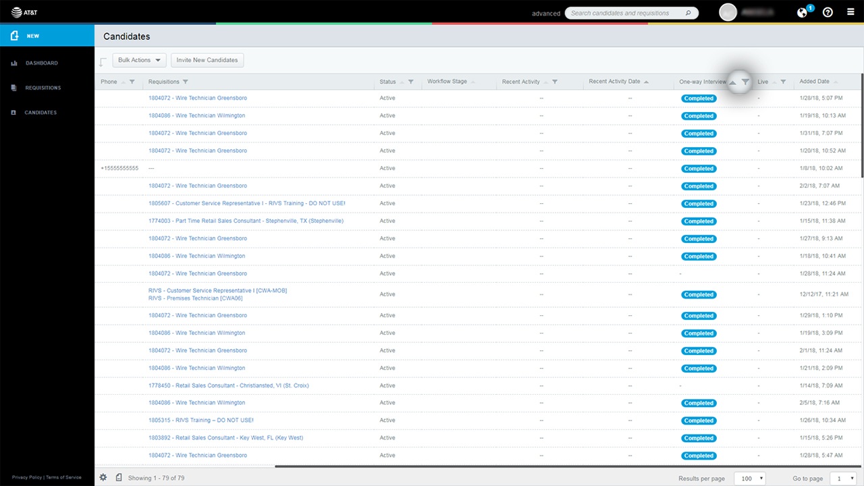This screenshot has width=864, height=486.
Task: Click the magnifier icon in search box
Action: pyautogui.click(x=688, y=13)
